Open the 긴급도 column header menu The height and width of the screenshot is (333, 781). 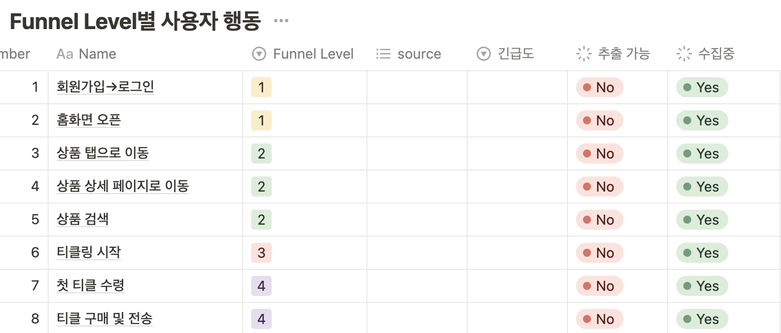coord(516,54)
